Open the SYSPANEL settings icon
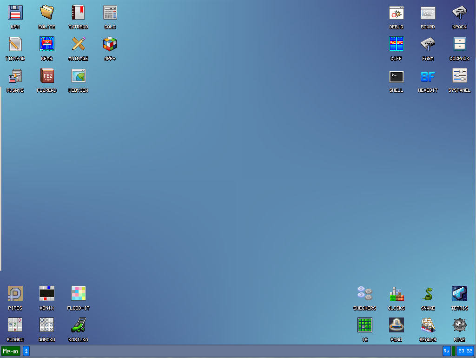 459,76
